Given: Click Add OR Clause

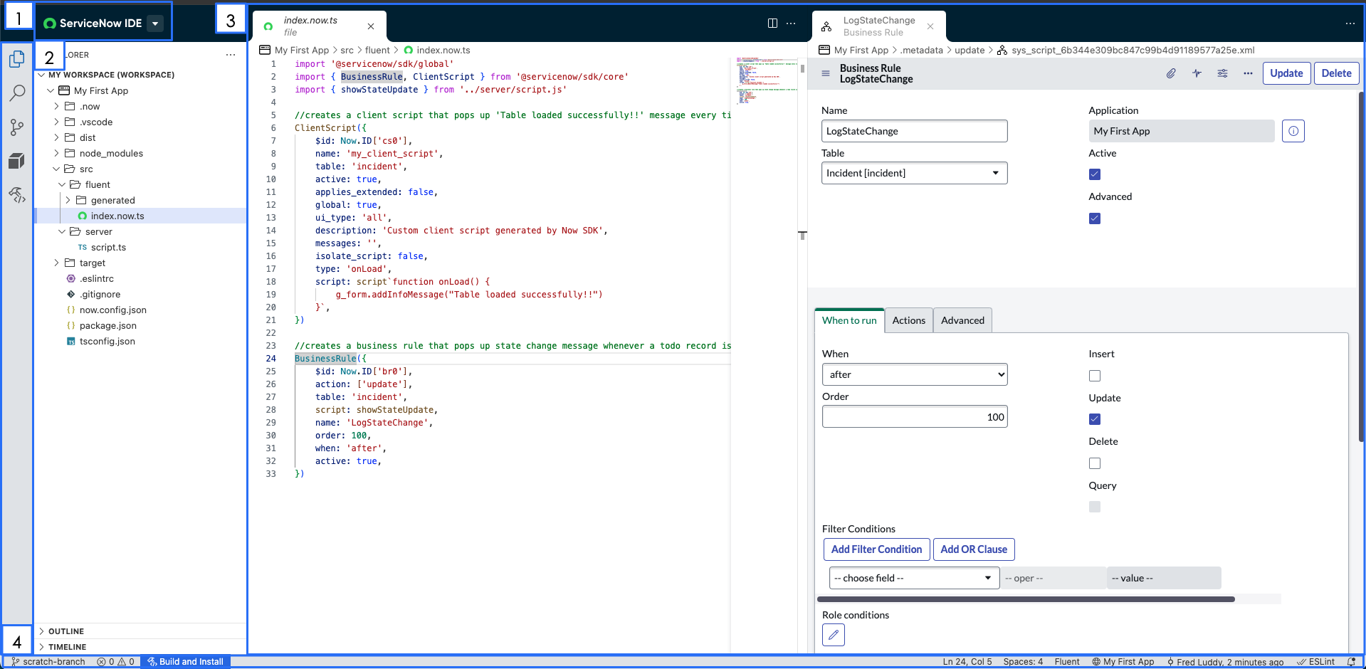Looking at the screenshot, I should point(973,549).
